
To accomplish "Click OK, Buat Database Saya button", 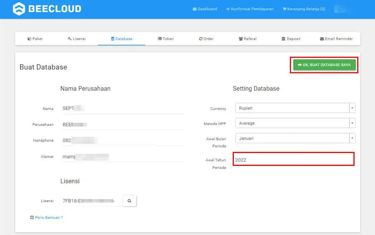I will pyautogui.click(x=324, y=65).
